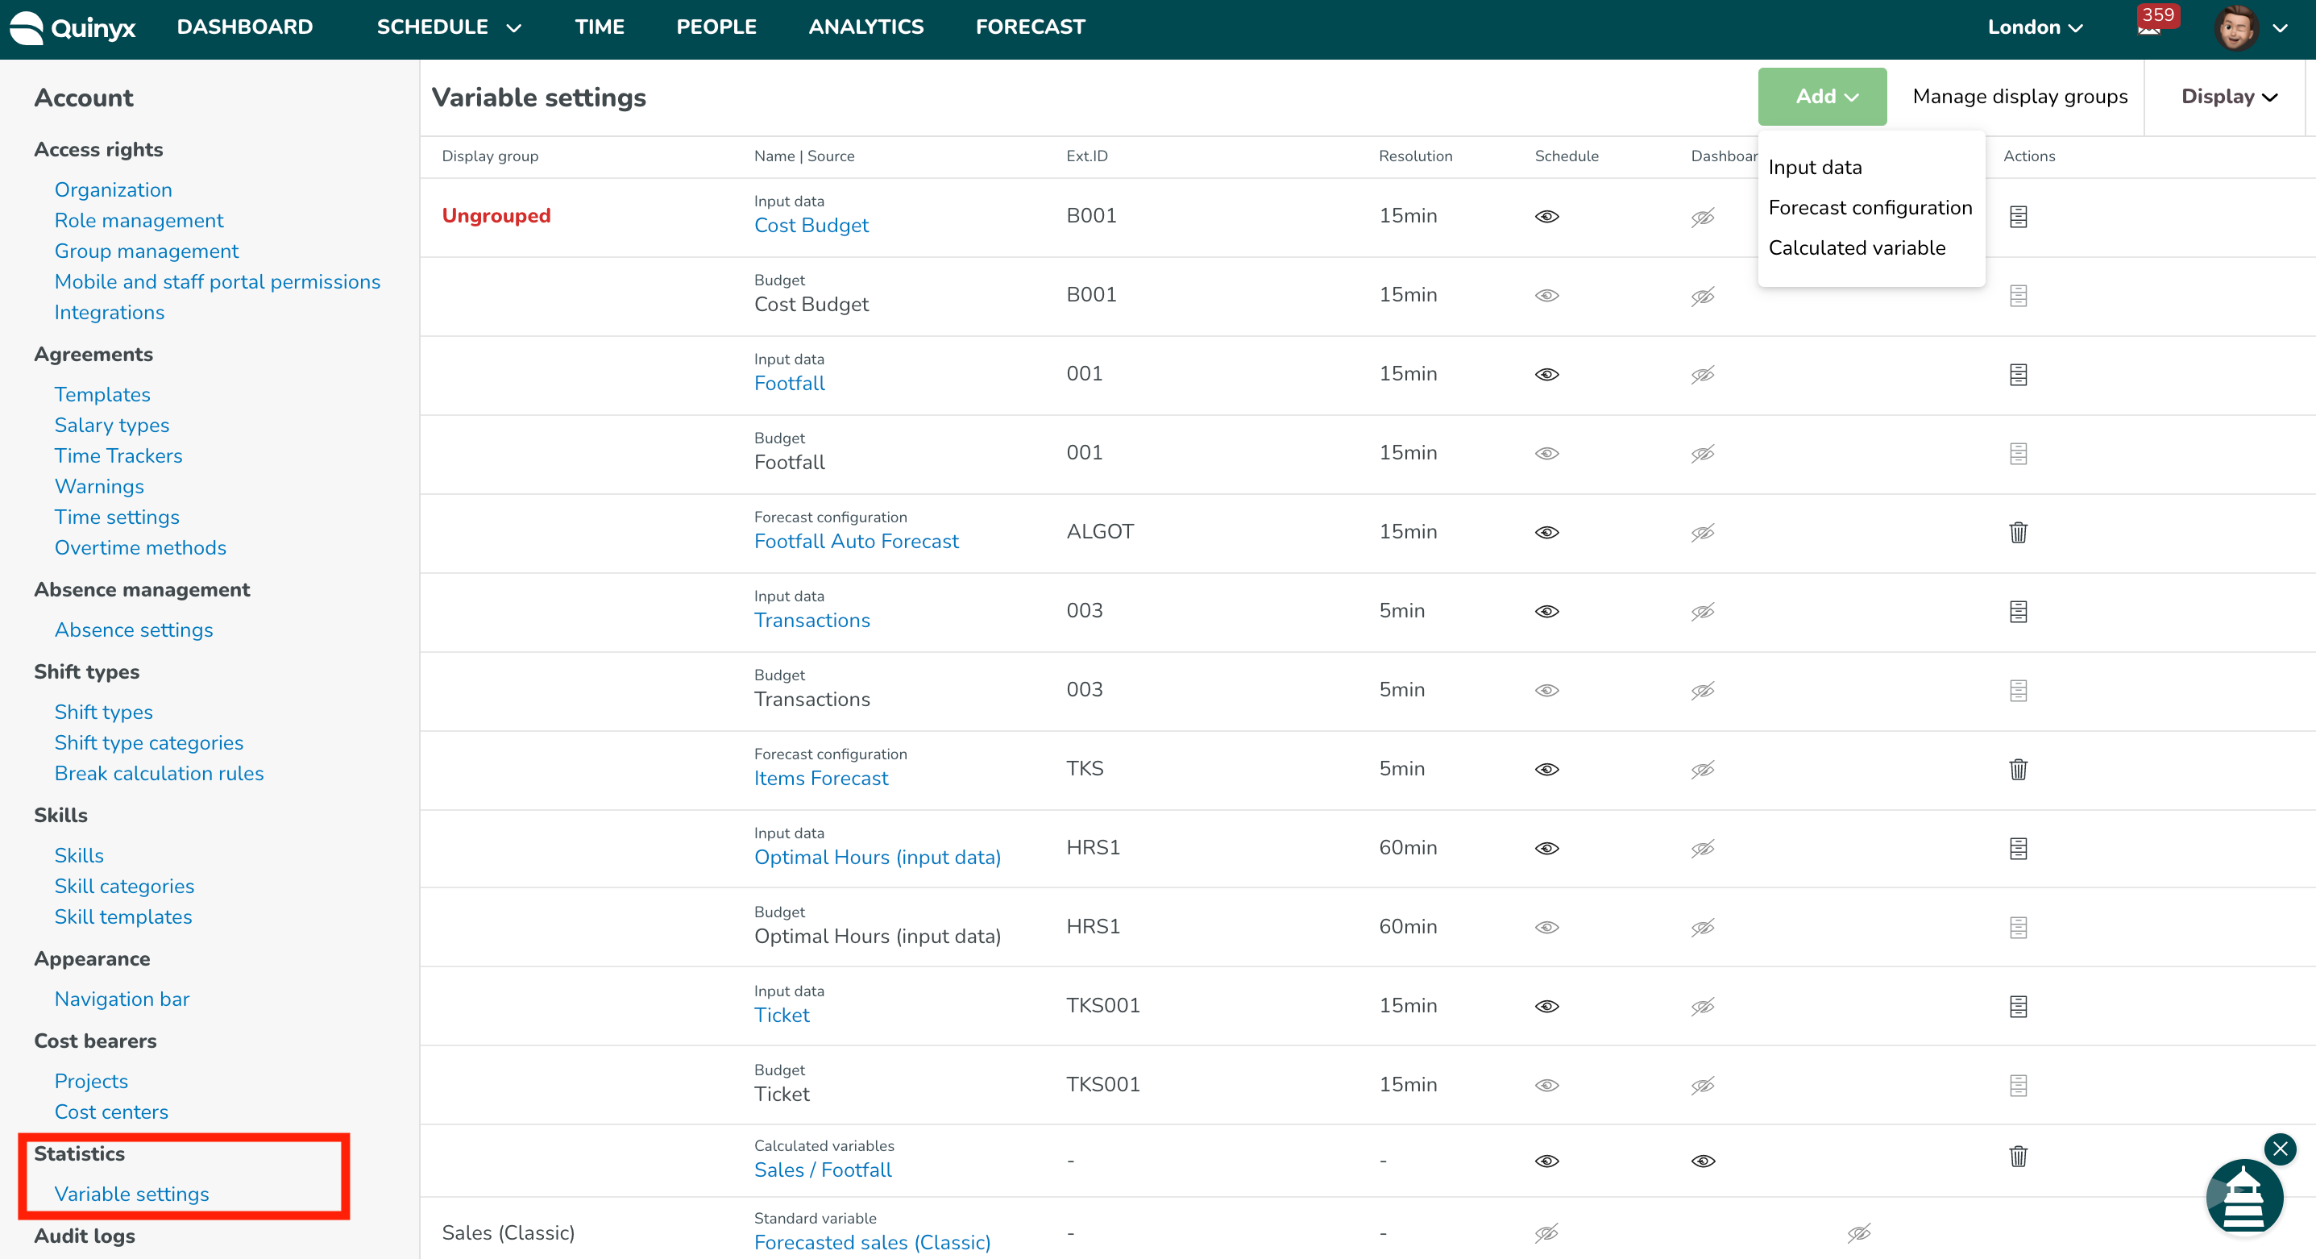Open the lighthouse help widget
Image resolution: width=2316 pixels, height=1259 pixels.
(x=2244, y=1198)
